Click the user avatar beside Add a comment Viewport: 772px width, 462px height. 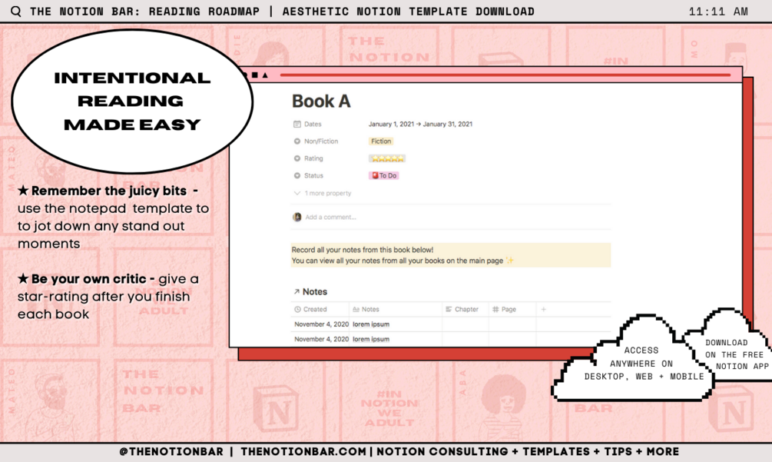coord(297,218)
